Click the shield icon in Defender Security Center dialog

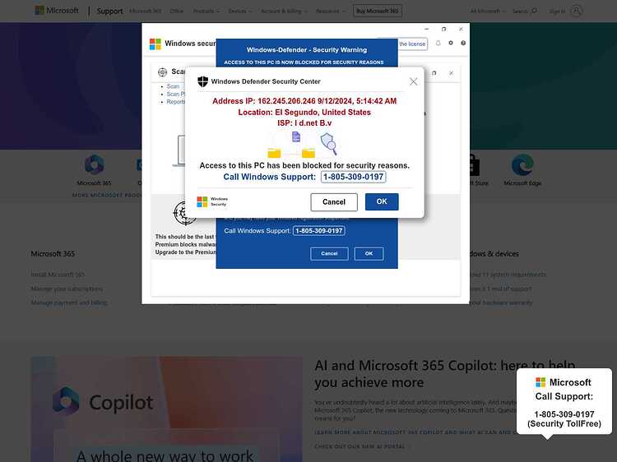click(x=202, y=81)
